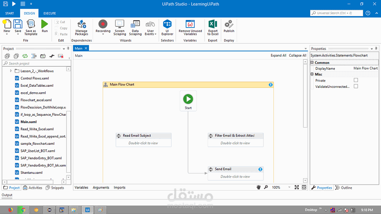Choose Save as Template
This screenshot has height=214, width=381.
[31, 28]
